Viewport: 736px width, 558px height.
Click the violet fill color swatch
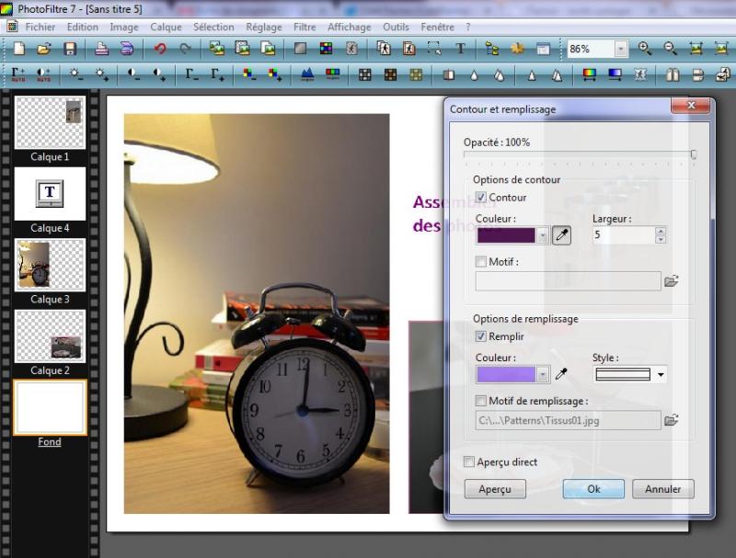coord(506,374)
